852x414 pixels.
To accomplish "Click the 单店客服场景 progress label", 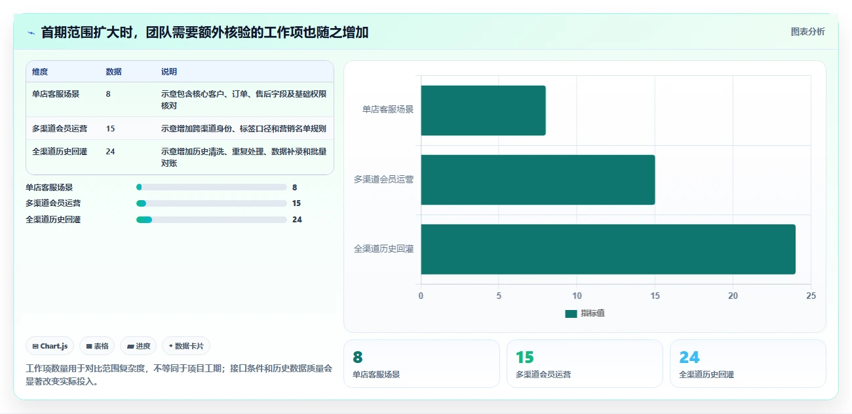I will pos(49,187).
